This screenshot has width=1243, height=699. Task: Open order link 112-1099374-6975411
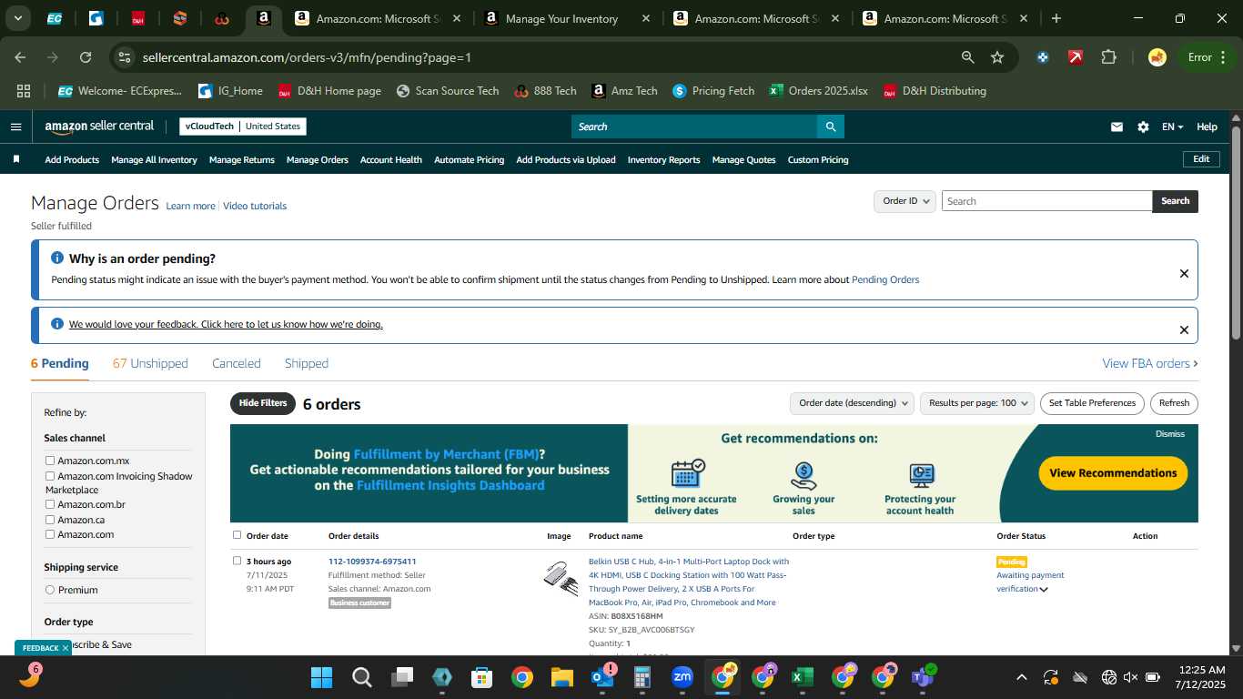click(372, 562)
